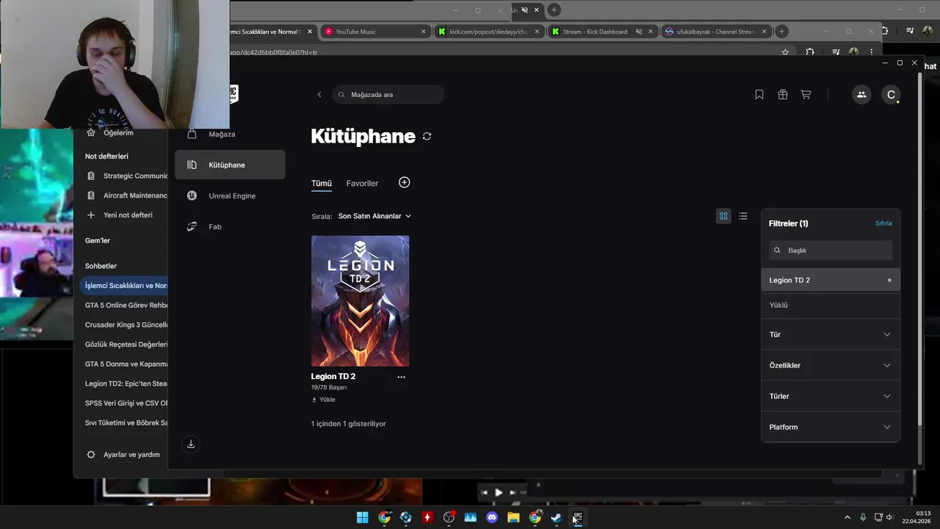Image resolution: width=940 pixels, height=529 pixels.
Task: Open Legion TD2: Epic'ten chat entry
Action: 126,384
